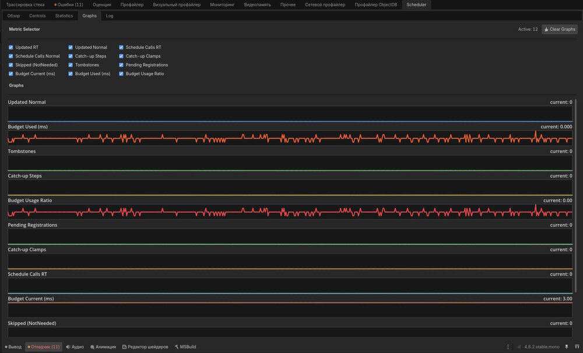The width and height of the screenshot is (583, 353).
Task: Toggle Pending Registrations checkbox
Action: pos(121,65)
